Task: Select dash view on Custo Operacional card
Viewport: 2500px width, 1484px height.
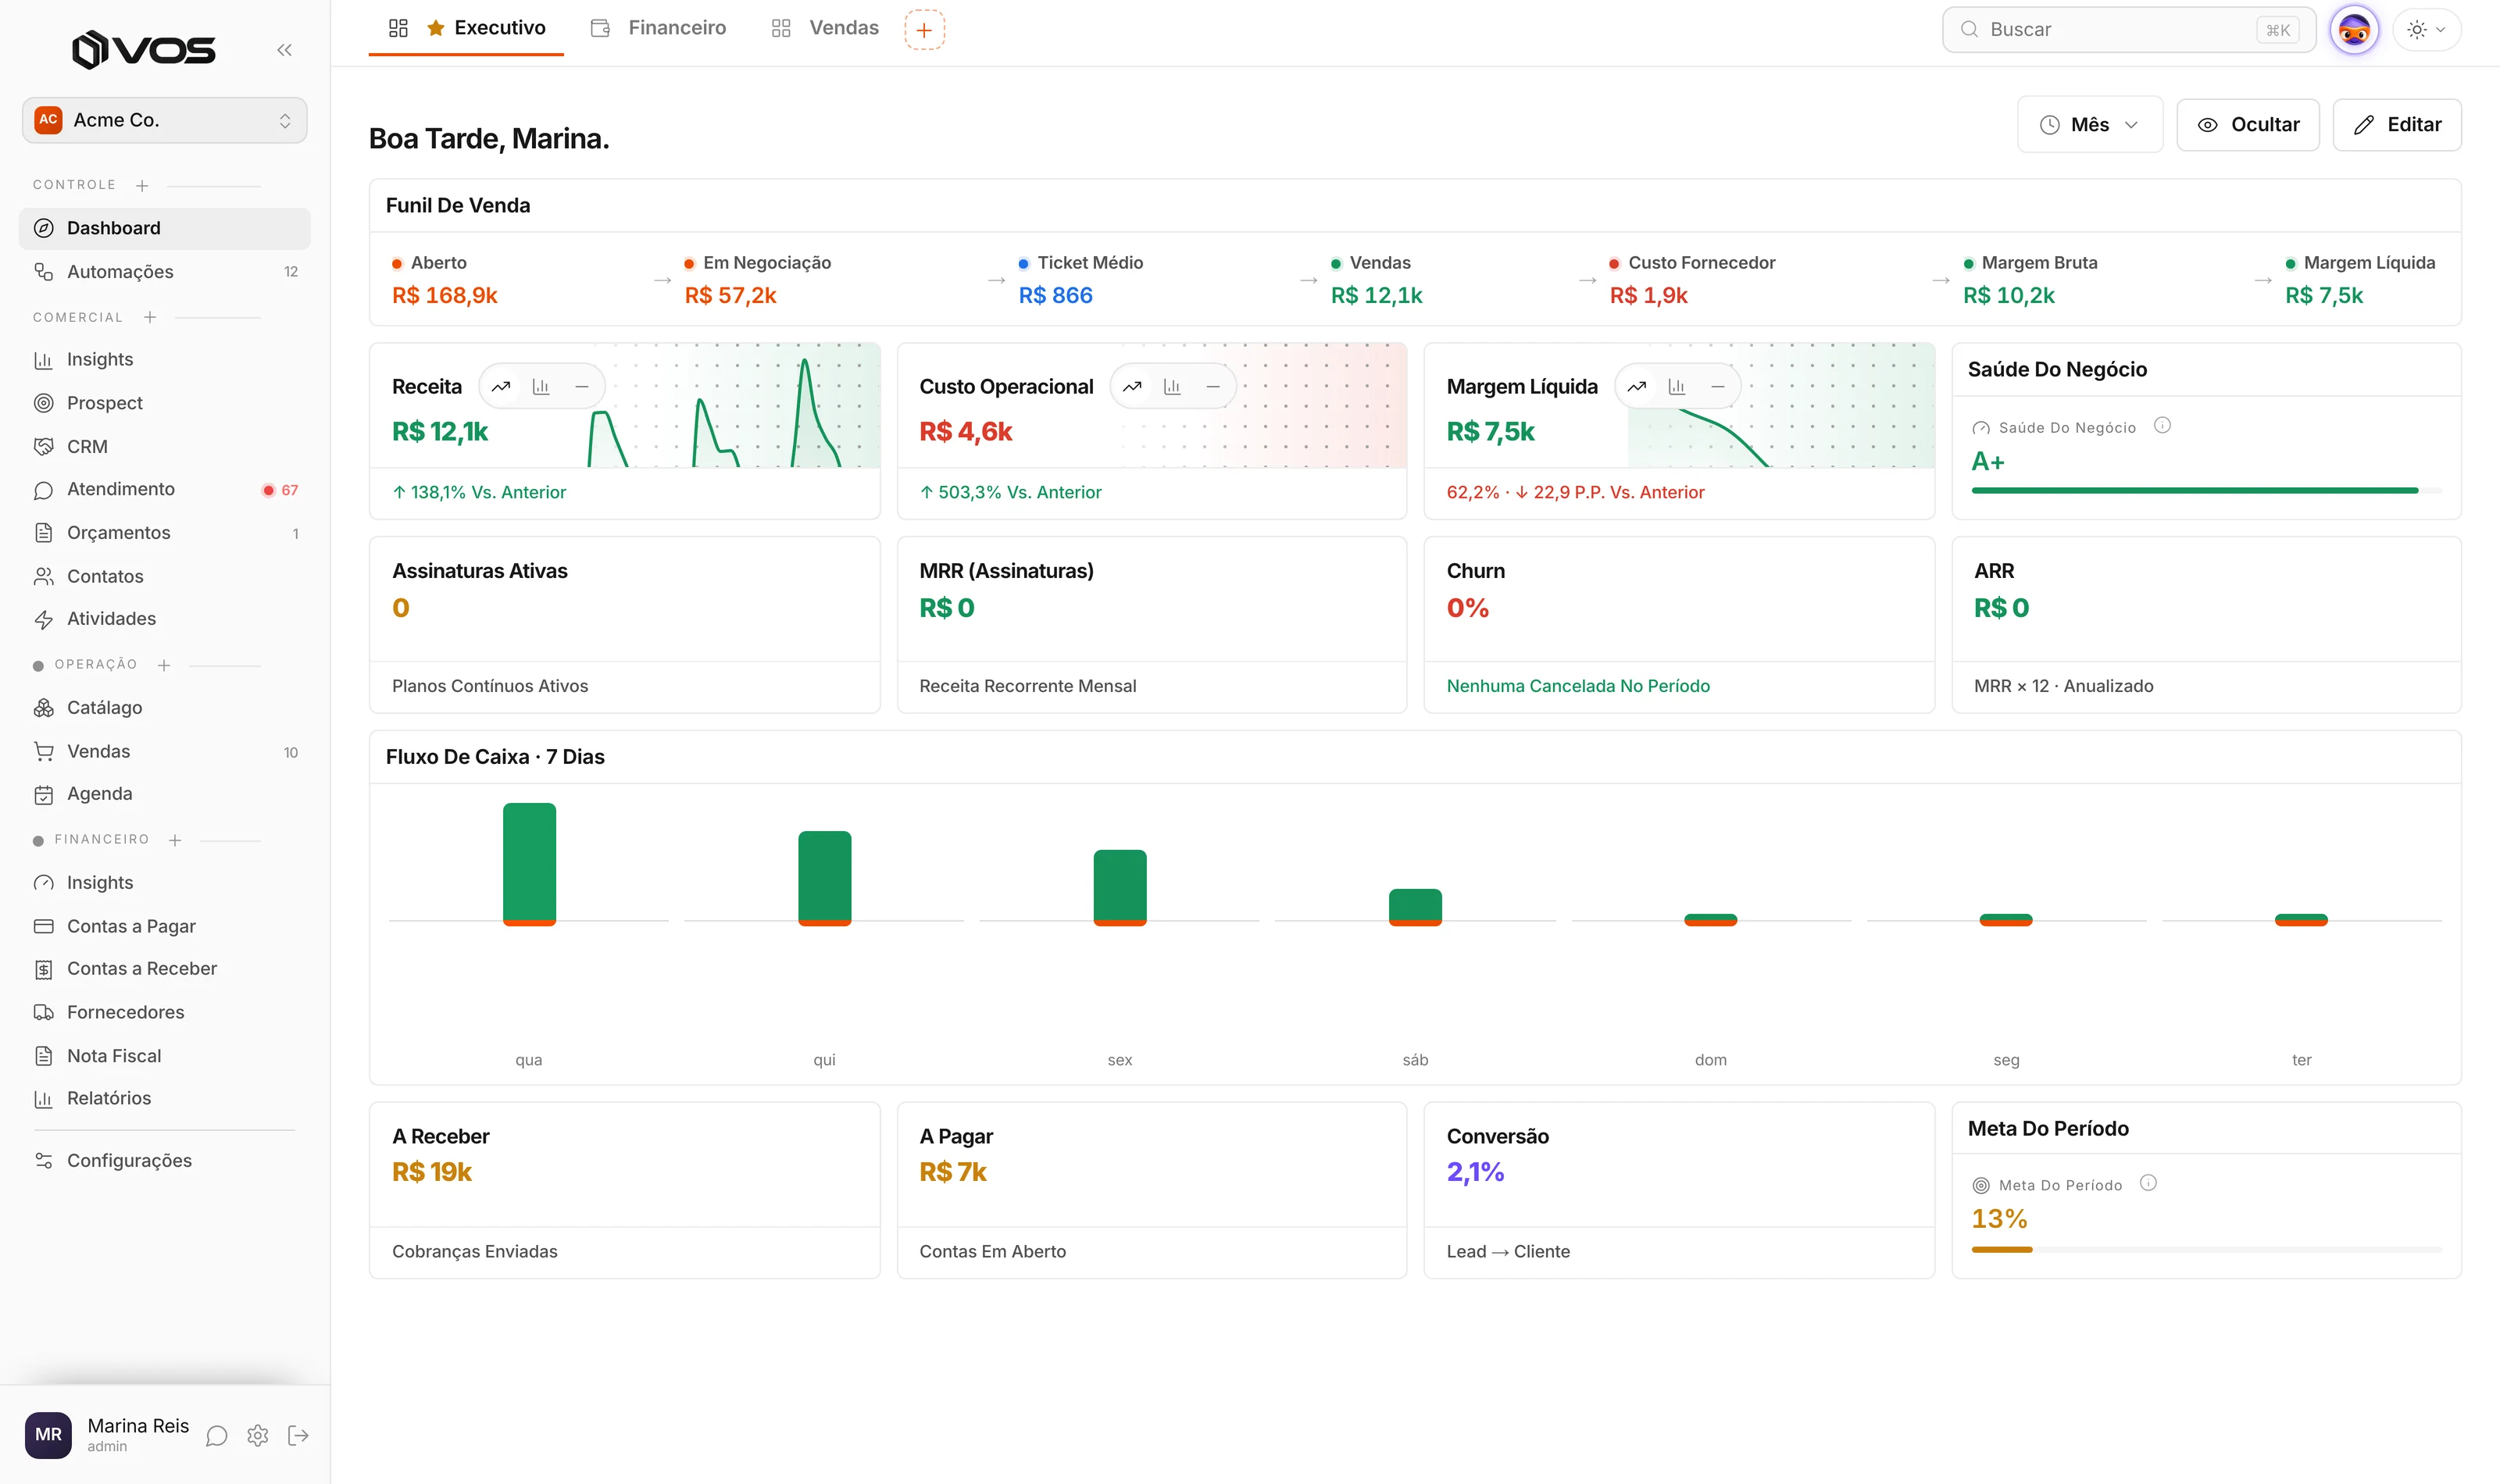Action: coord(1213,387)
